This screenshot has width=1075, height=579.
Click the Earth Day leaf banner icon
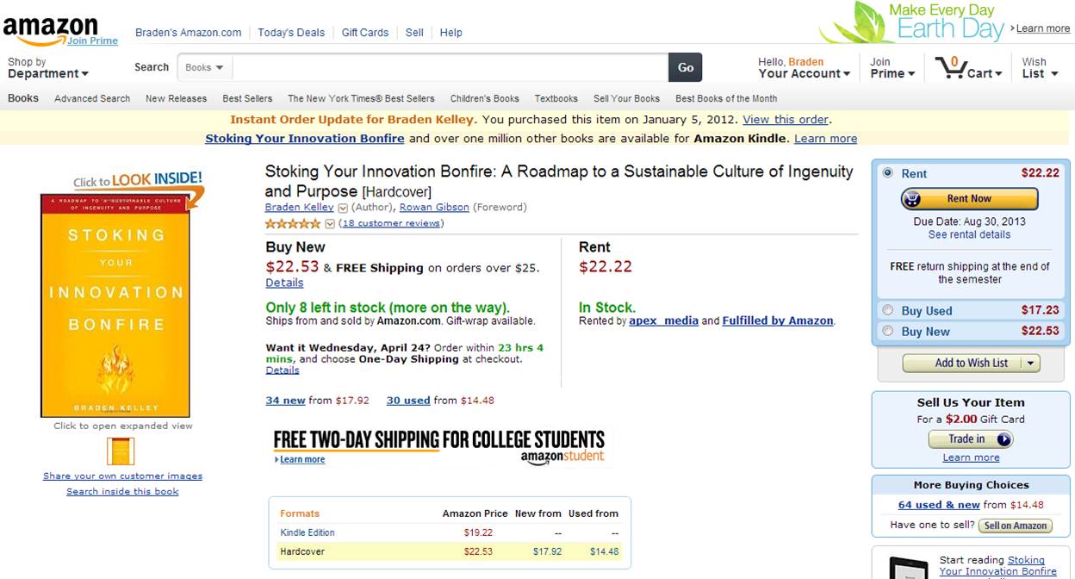(x=853, y=24)
